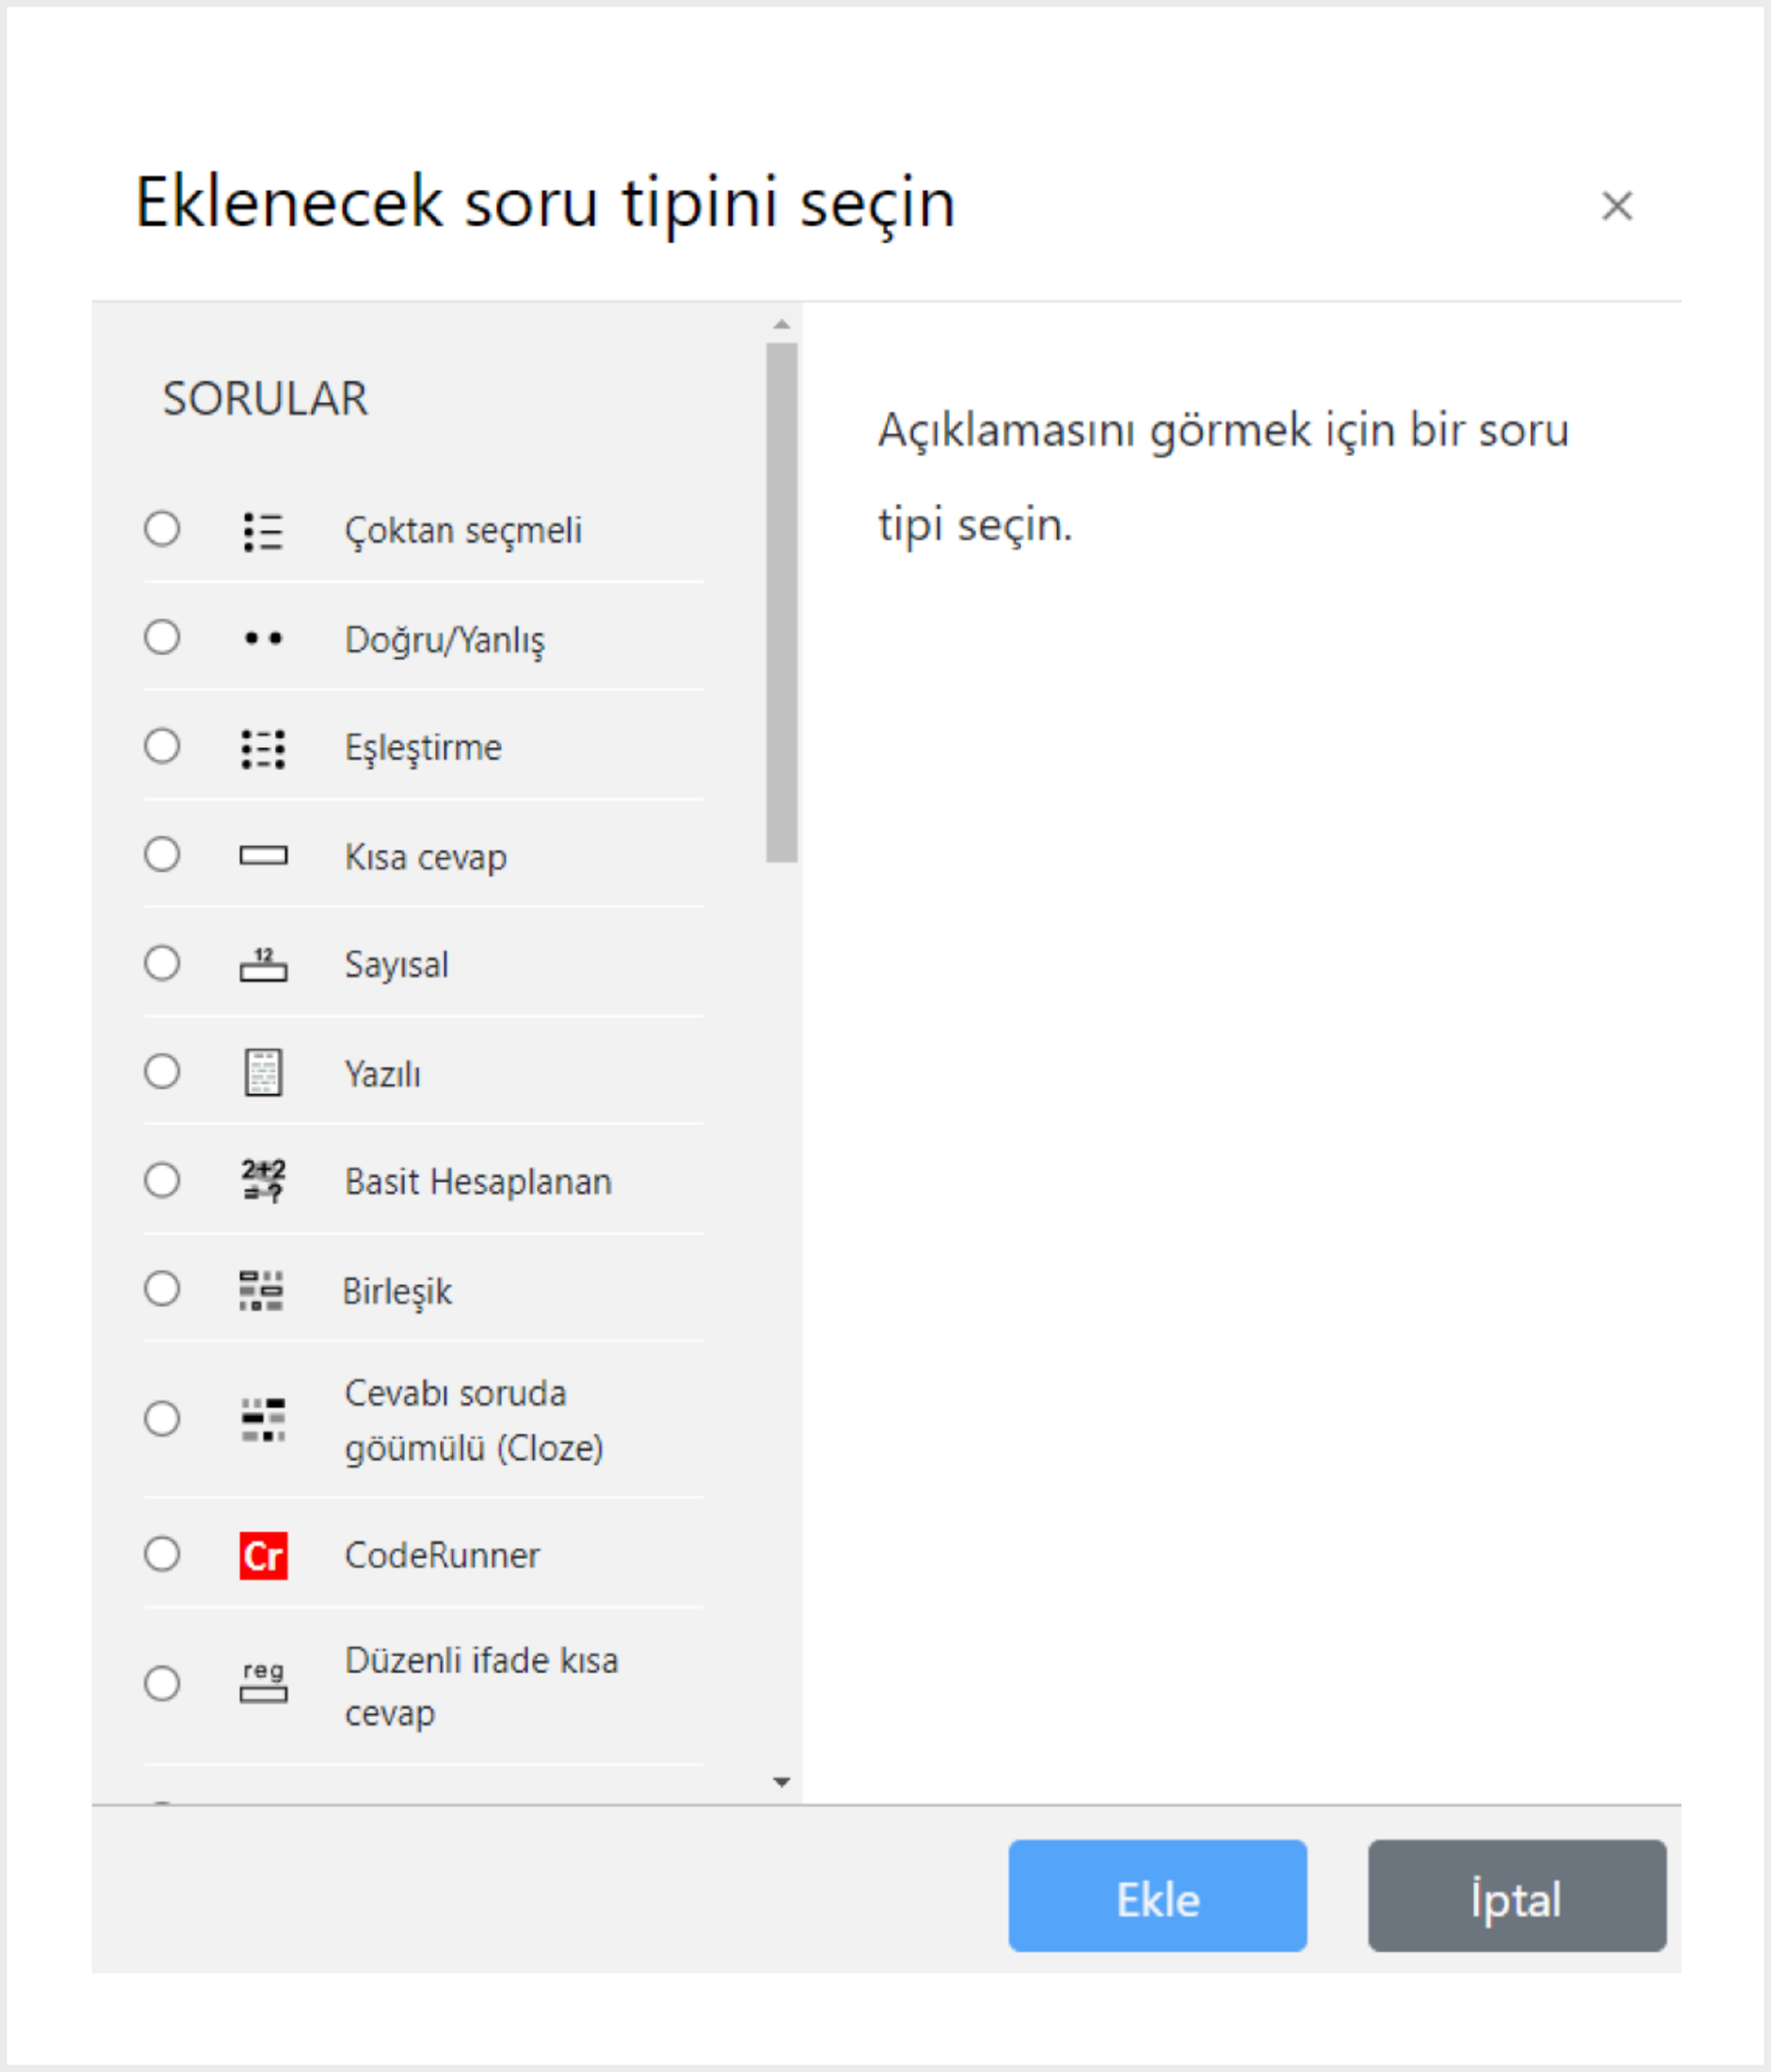Click the Birleşik question icon
The image size is (1771, 2072).
(261, 1290)
